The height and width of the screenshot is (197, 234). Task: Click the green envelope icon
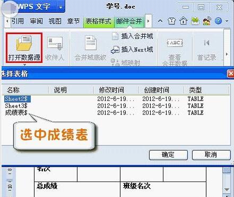pyautogui.click(x=195, y=21)
